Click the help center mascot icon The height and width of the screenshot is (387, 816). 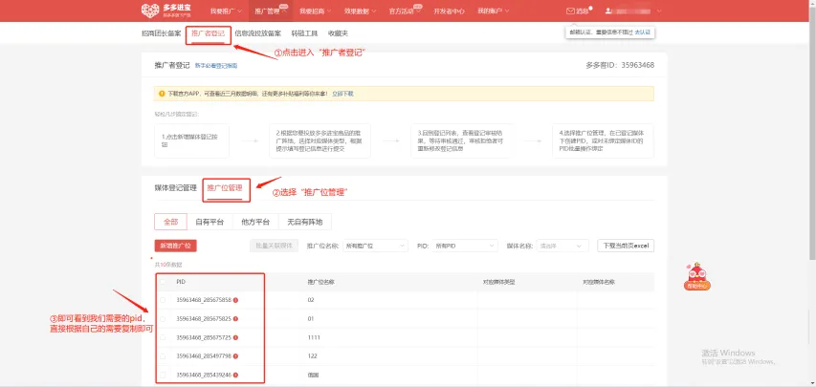point(696,276)
